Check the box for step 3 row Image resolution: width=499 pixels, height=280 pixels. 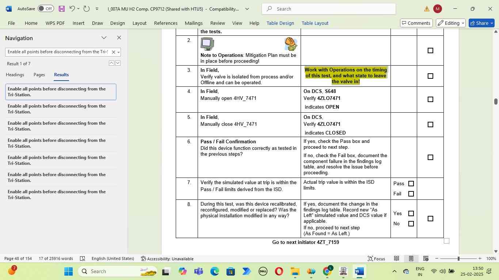point(430,76)
